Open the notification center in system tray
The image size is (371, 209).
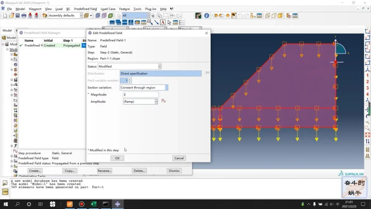(363, 204)
